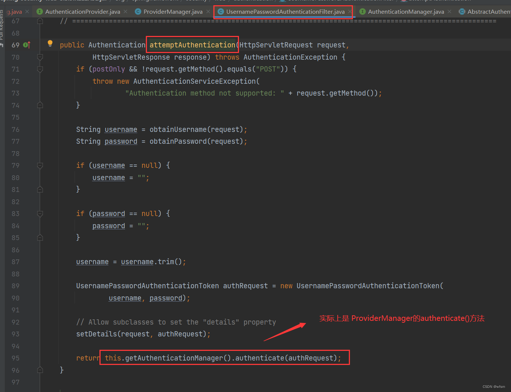This screenshot has width=511, height=392.
Task: Click obtainUsername(request) call on line 76
Action: pos(196,129)
